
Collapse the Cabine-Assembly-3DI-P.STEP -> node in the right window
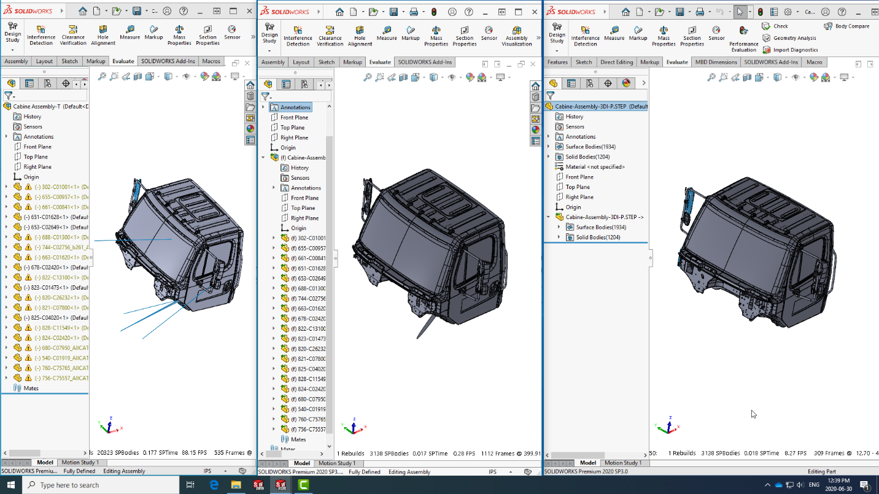tap(549, 217)
